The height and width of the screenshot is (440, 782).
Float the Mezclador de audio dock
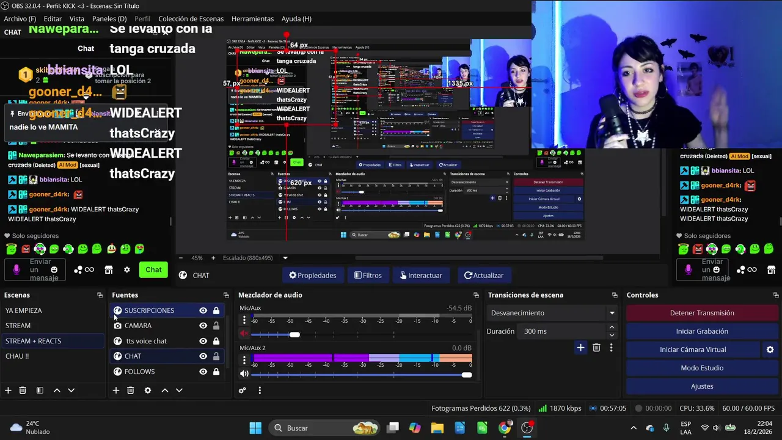click(x=476, y=295)
